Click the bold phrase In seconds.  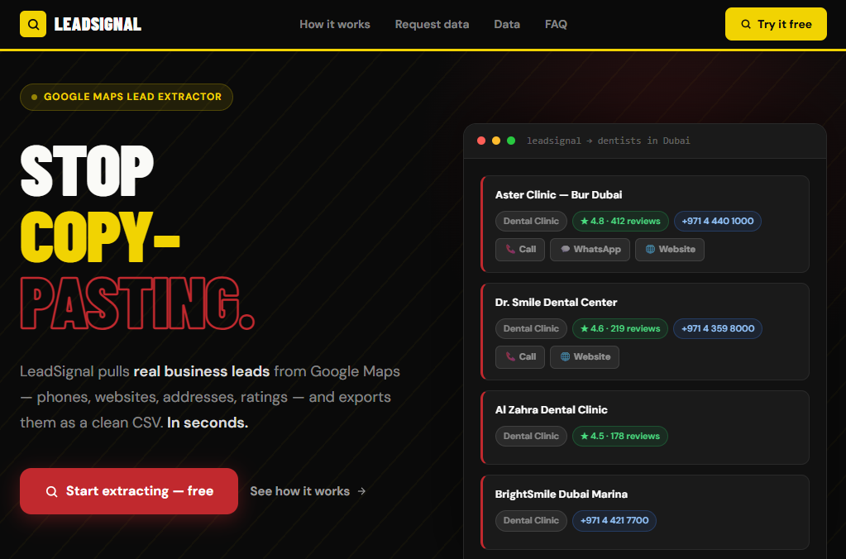(208, 423)
